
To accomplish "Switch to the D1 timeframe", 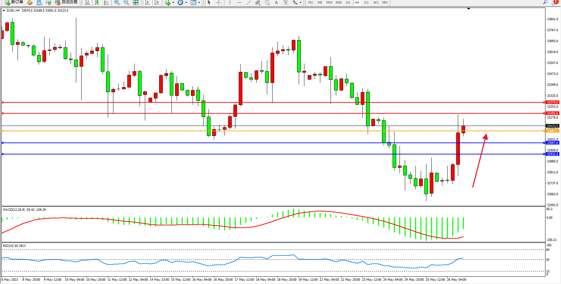I will click(x=366, y=3).
